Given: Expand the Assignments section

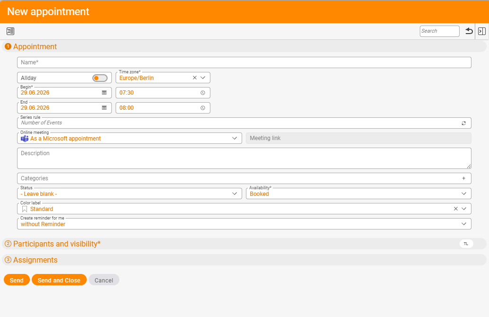Looking at the screenshot, I should 244,260.
